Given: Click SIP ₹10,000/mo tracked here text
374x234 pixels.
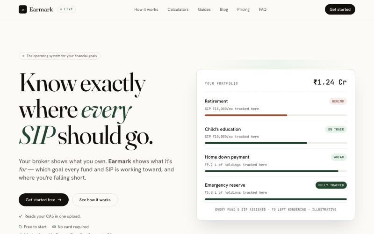Looking at the screenshot, I should [231, 137].
